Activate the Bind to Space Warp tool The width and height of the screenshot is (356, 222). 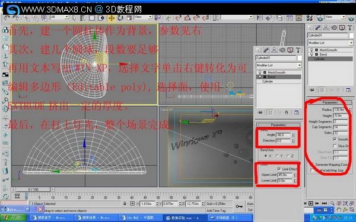(44, 18)
